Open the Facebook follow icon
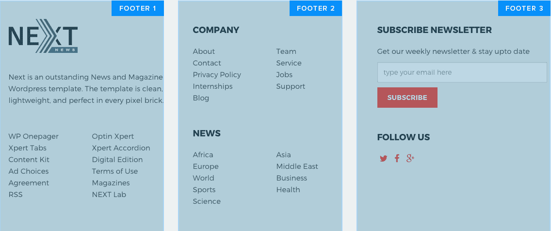The width and height of the screenshot is (551, 231). 397,158
